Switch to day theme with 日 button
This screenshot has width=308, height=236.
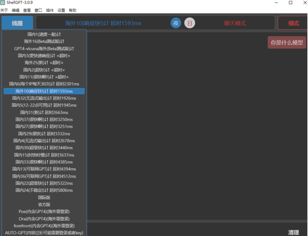[190, 23]
